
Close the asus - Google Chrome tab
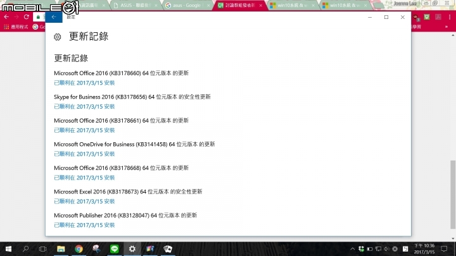pos(208,6)
